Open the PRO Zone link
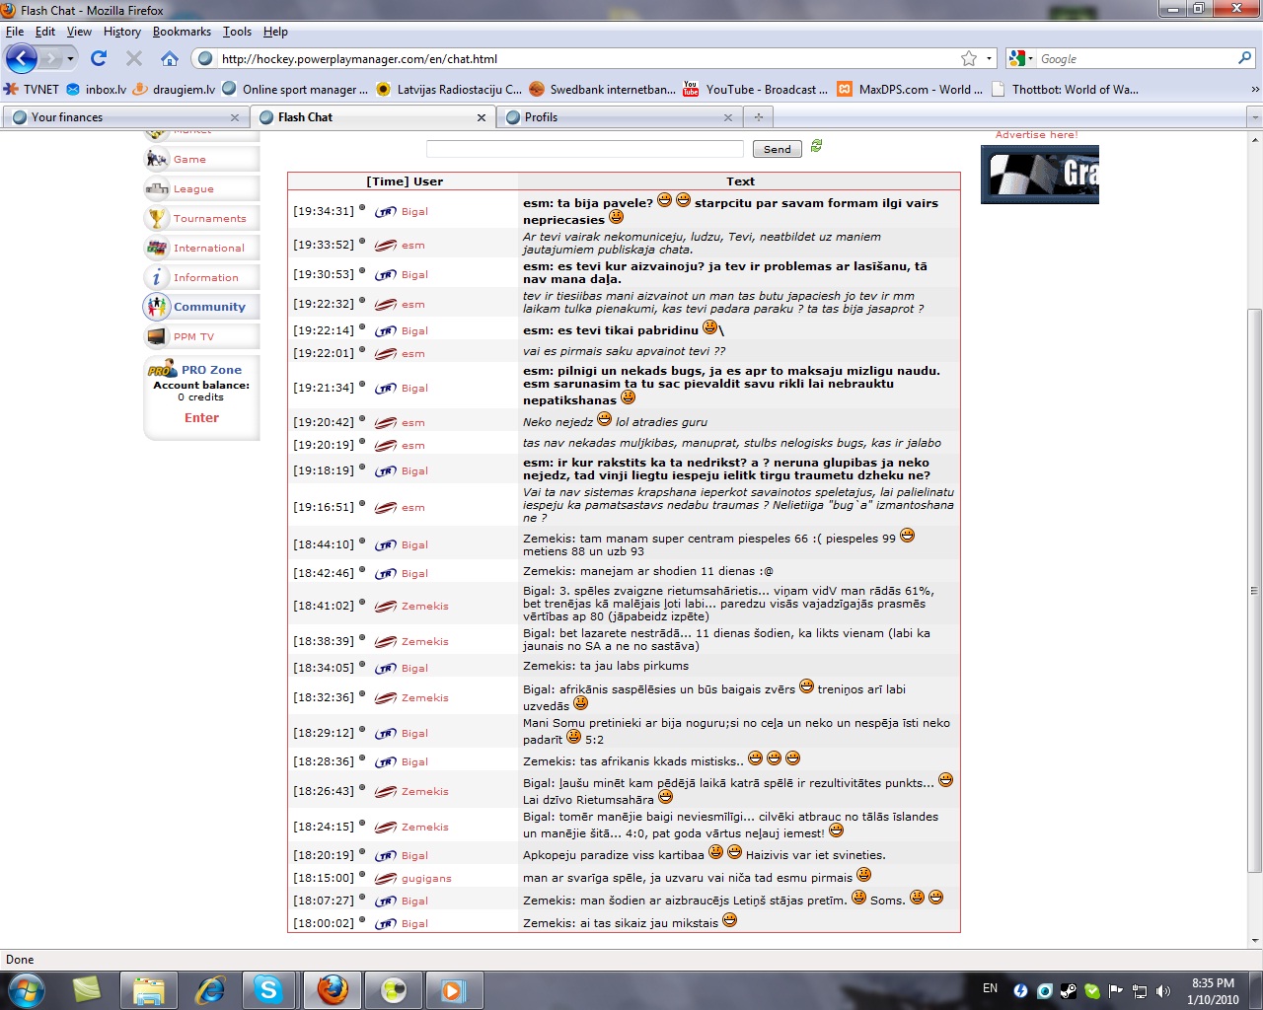 click(x=211, y=370)
